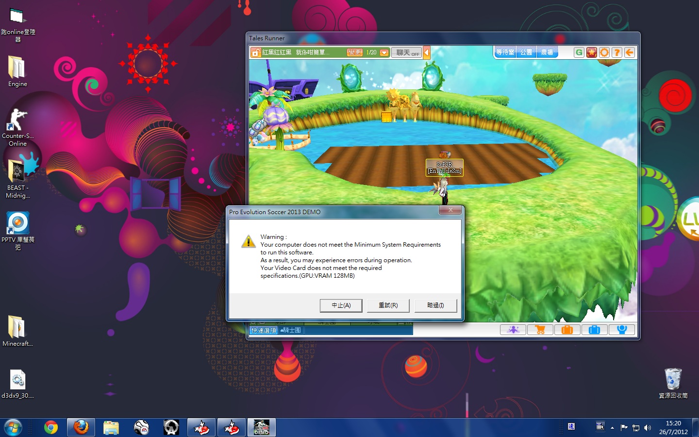
Task: Switch to the 農場 tab
Action: coord(547,52)
